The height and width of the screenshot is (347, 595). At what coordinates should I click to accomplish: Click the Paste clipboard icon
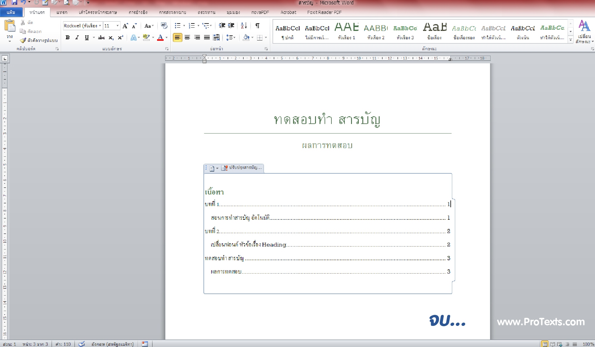click(10, 26)
